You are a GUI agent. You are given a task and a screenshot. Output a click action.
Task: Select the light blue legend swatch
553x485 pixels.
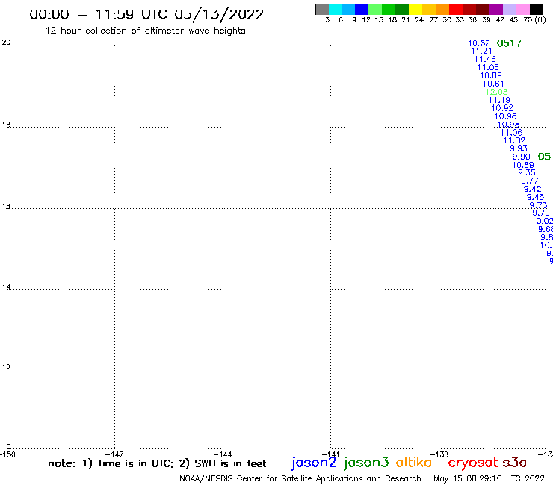click(349, 9)
